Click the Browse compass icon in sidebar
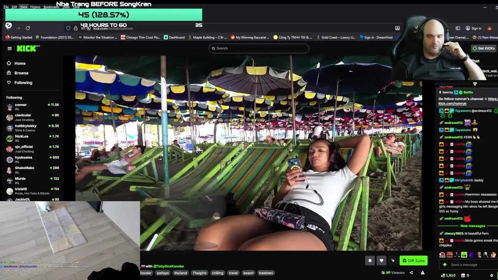Image resolution: width=498 pixels, height=280 pixels. [x=9, y=73]
